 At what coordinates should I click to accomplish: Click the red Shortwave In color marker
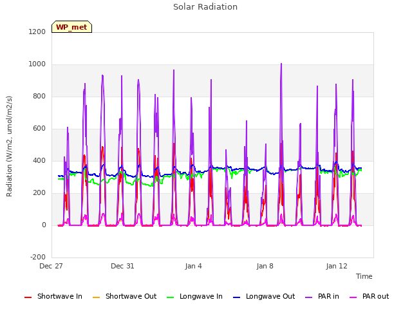click(28, 297)
